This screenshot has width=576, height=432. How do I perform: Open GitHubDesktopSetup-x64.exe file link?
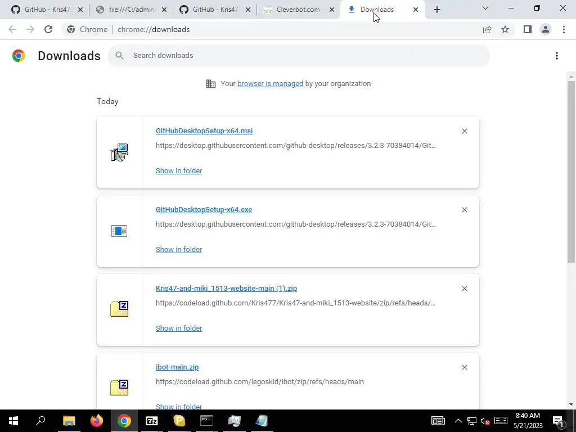(x=204, y=210)
